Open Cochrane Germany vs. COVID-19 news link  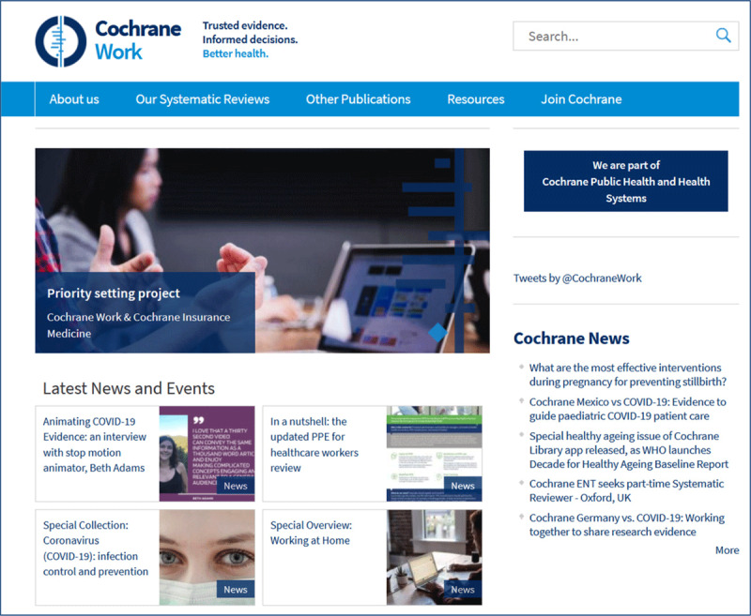pos(627,525)
